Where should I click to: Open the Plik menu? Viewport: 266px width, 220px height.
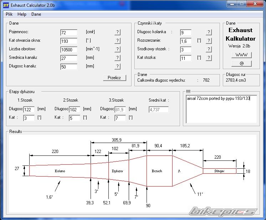click(x=9, y=14)
